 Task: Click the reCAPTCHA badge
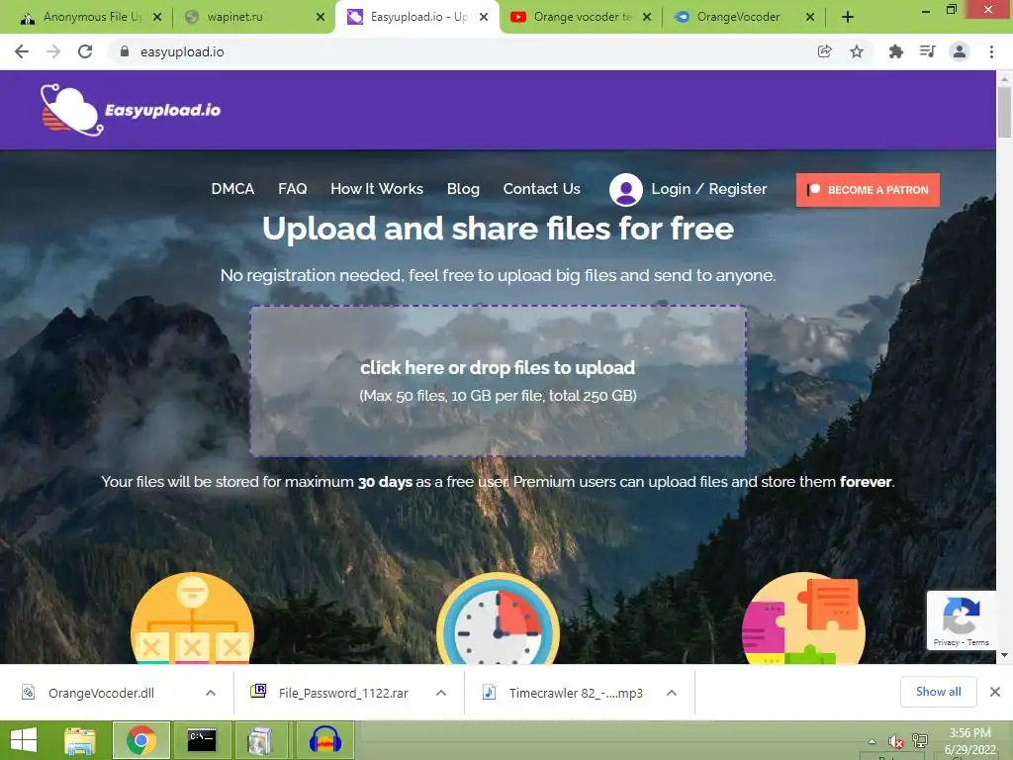[961, 620]
